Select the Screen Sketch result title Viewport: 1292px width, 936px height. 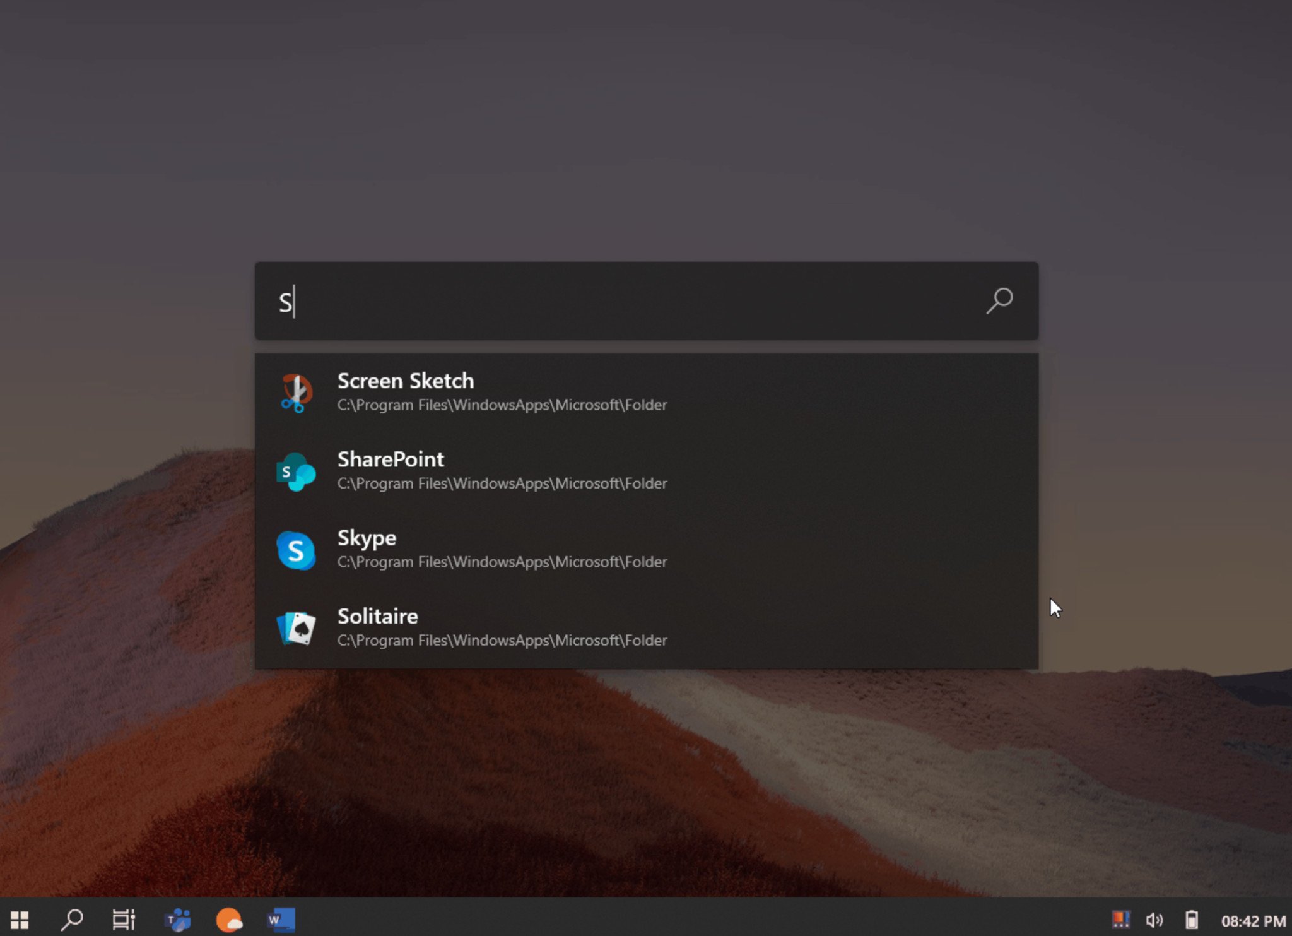click(x=406, y=381)
